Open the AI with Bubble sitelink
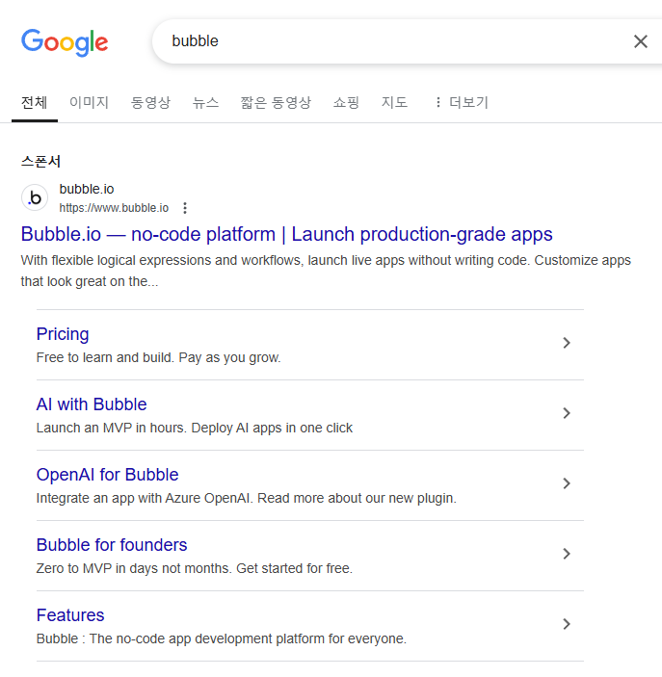Viewport: 662px width, 677px height. 92,404
